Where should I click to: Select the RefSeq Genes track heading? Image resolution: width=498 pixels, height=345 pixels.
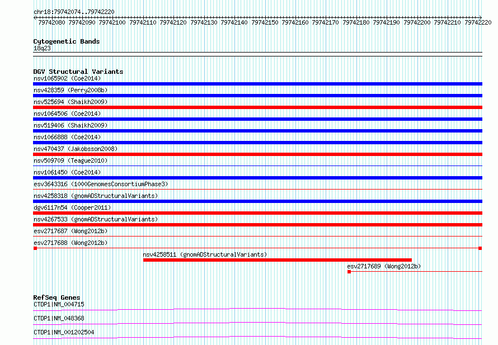tap(57, 297)
